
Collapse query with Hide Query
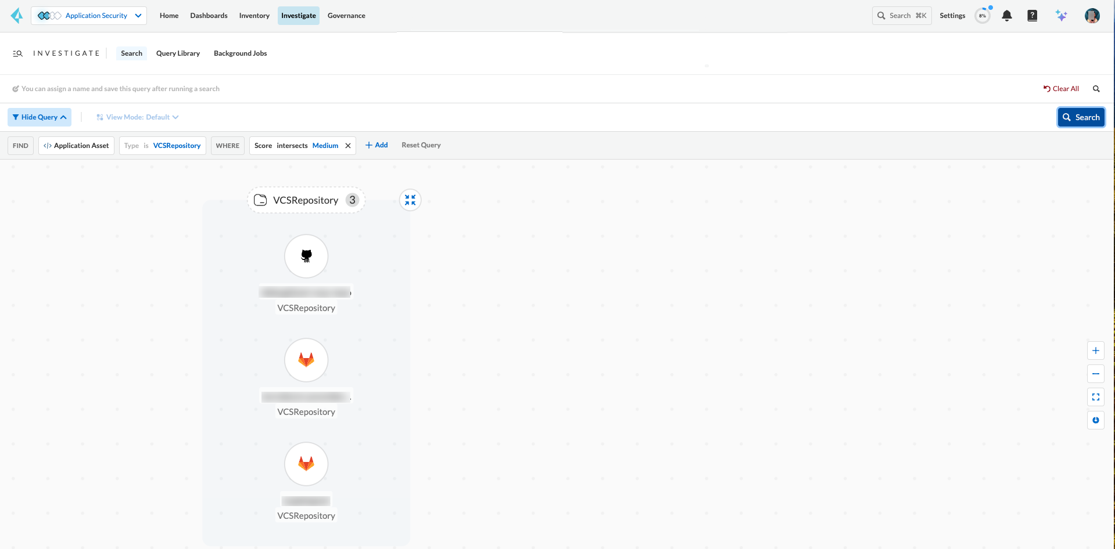pyautogui.click(x=40, y=117)
